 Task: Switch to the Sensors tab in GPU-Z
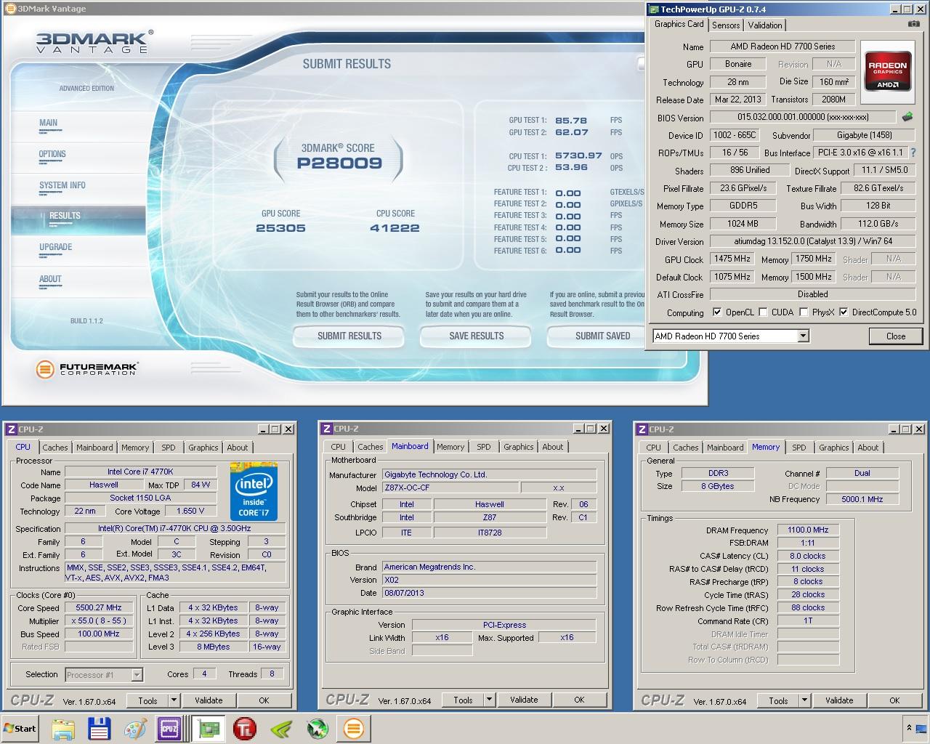coord(726,25)
